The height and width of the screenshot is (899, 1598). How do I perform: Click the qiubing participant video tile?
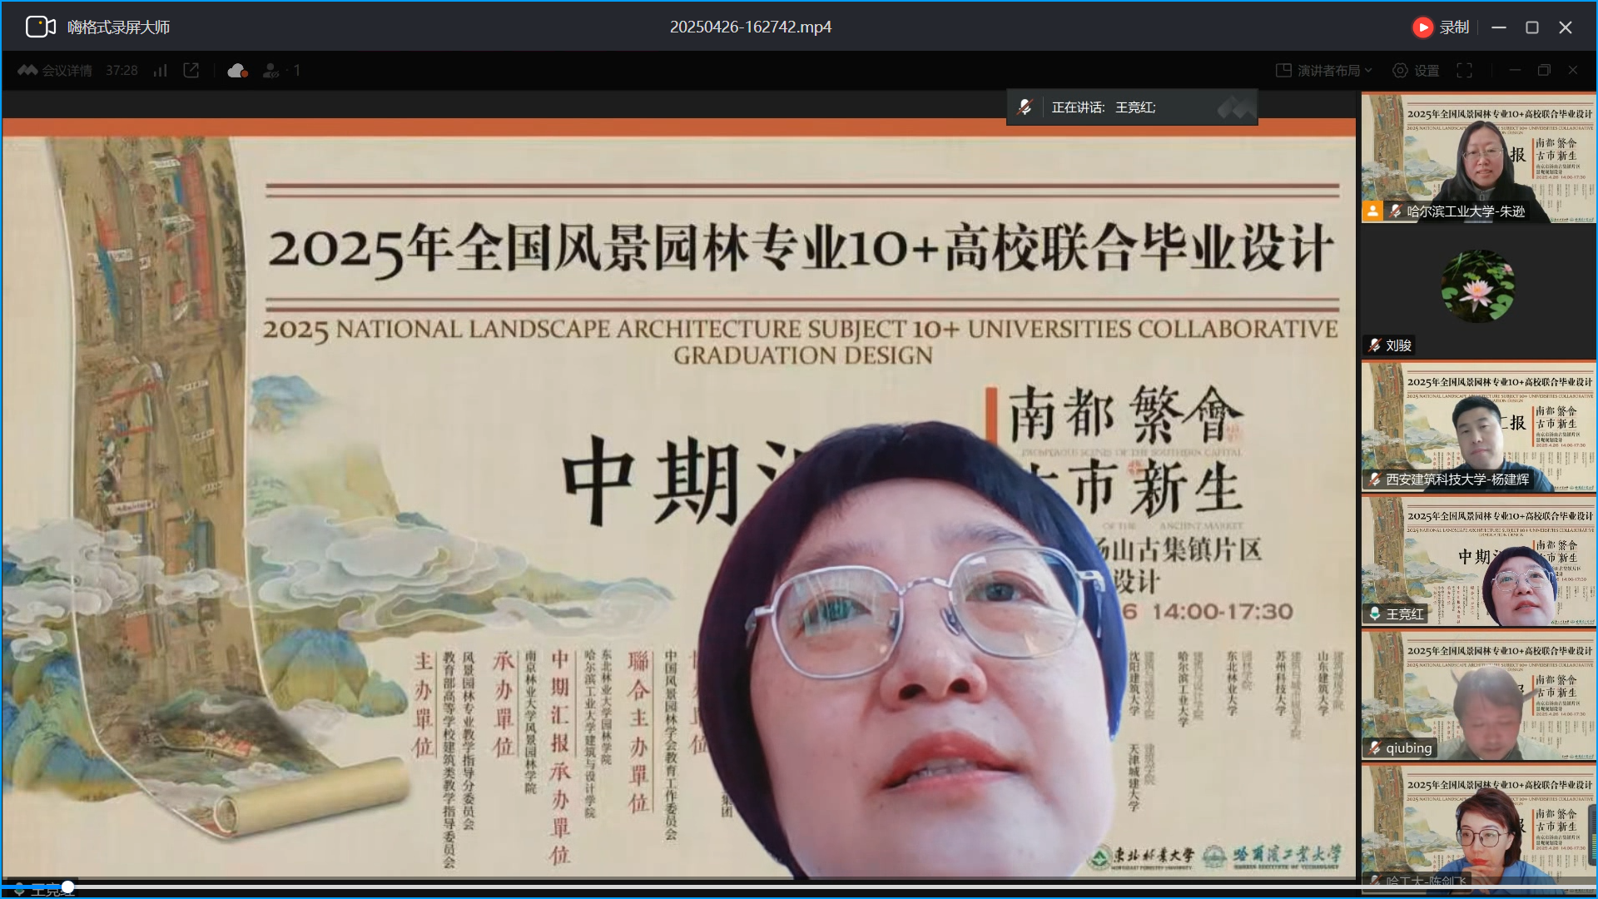(1478, 695)
